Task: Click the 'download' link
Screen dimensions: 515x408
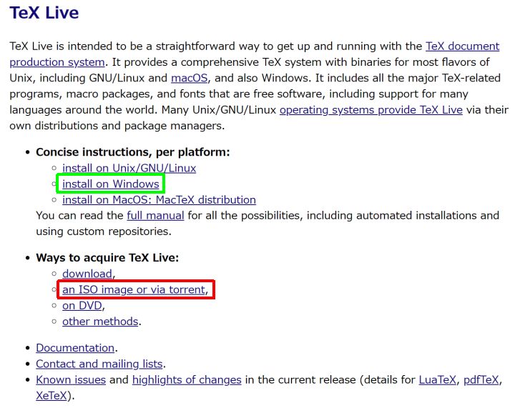Action: (87, 274)
